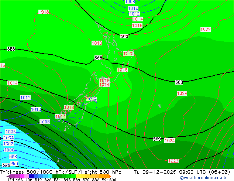The height and width of the screenshot is (181, 234).
Task: Click the legend value 606
Action: point(113,180)
